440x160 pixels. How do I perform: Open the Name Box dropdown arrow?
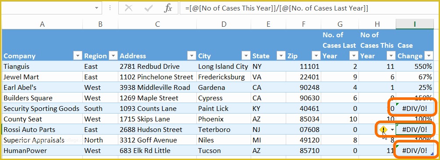(96, 8)
